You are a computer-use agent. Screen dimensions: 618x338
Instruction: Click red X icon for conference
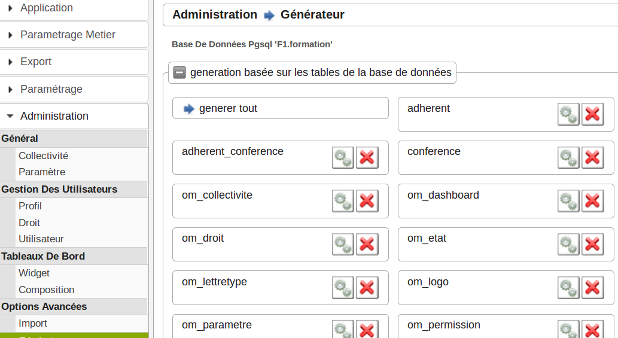[x=592, y=158]
